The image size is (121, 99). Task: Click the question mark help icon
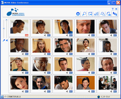113,9
